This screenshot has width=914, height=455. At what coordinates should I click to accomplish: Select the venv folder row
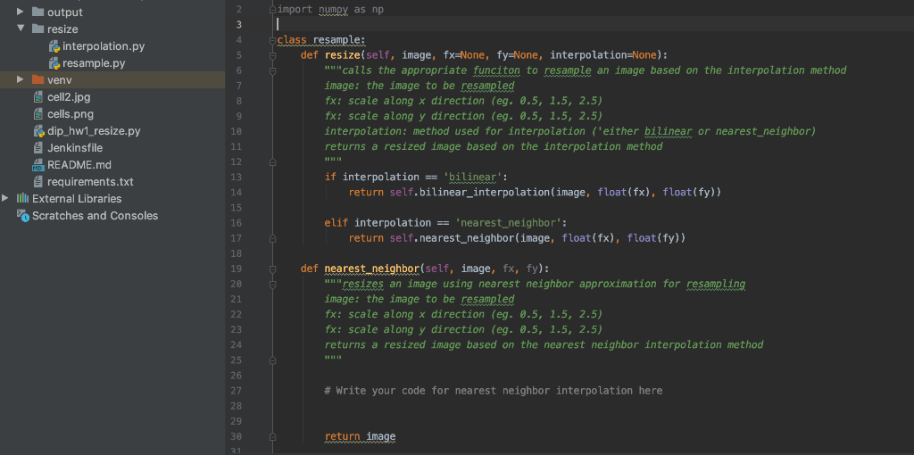coord(112,79)
